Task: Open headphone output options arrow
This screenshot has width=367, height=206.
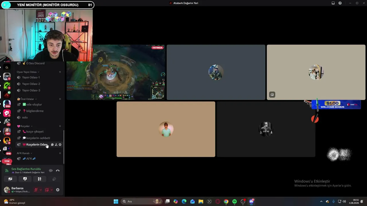Action: point(51,190)
